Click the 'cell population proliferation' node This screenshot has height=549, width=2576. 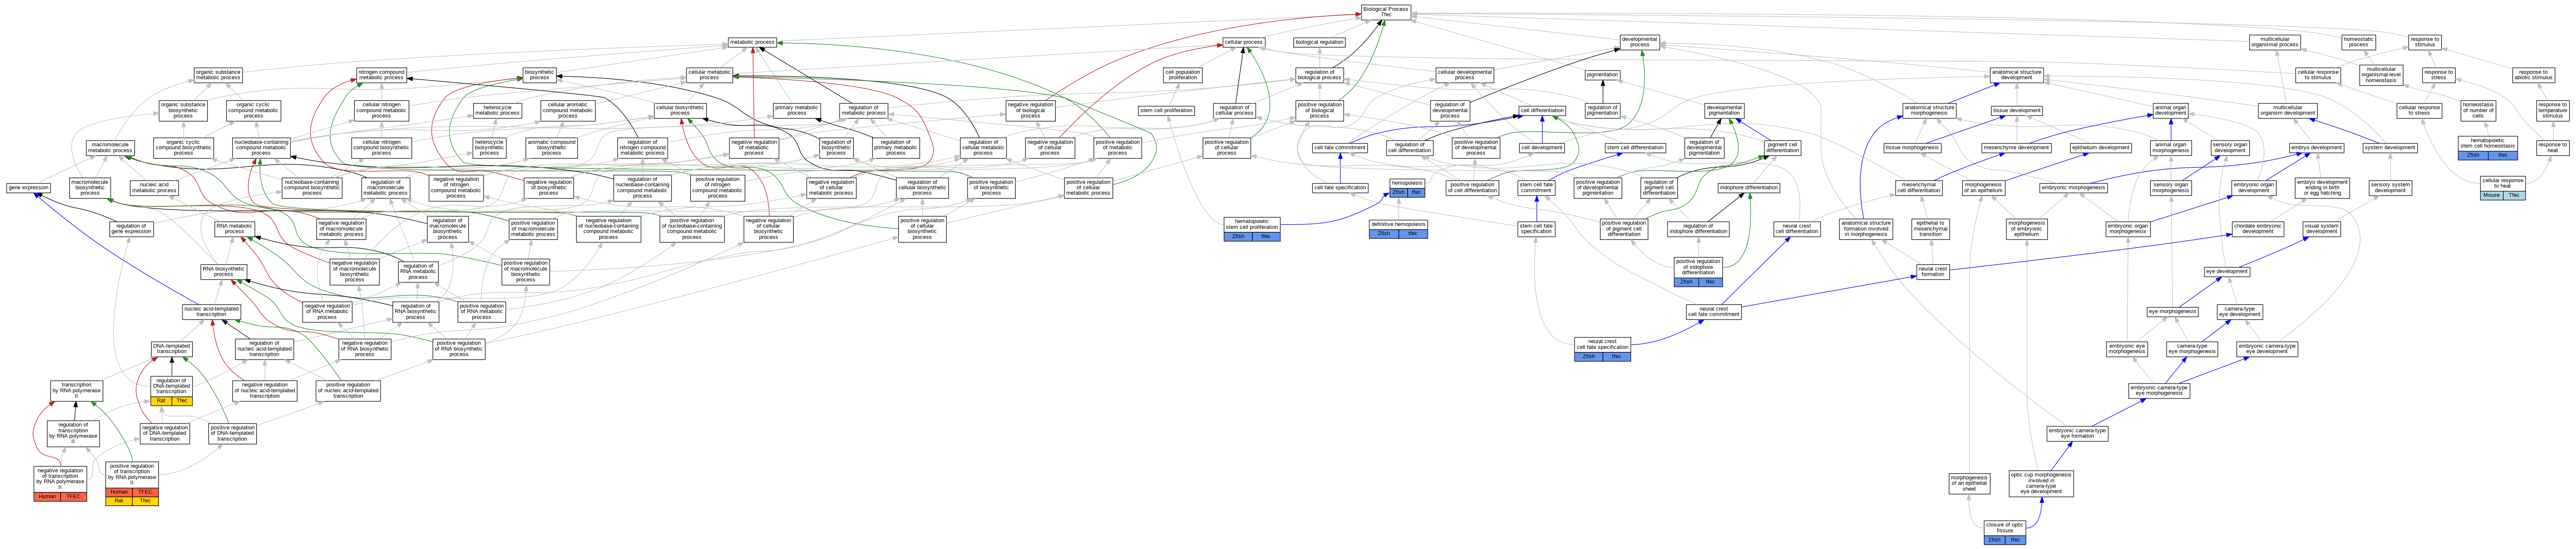click(1183, 75)
